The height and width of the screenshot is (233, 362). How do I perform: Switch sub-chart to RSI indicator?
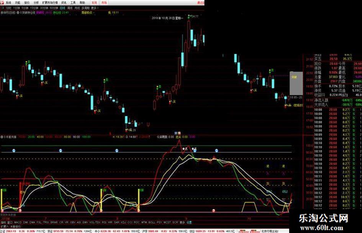tap(104, 222)
